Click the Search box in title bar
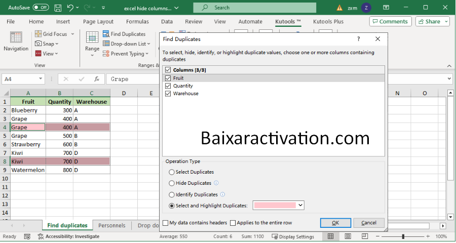Screen dimensions: 456x243 tap(254, 8)
